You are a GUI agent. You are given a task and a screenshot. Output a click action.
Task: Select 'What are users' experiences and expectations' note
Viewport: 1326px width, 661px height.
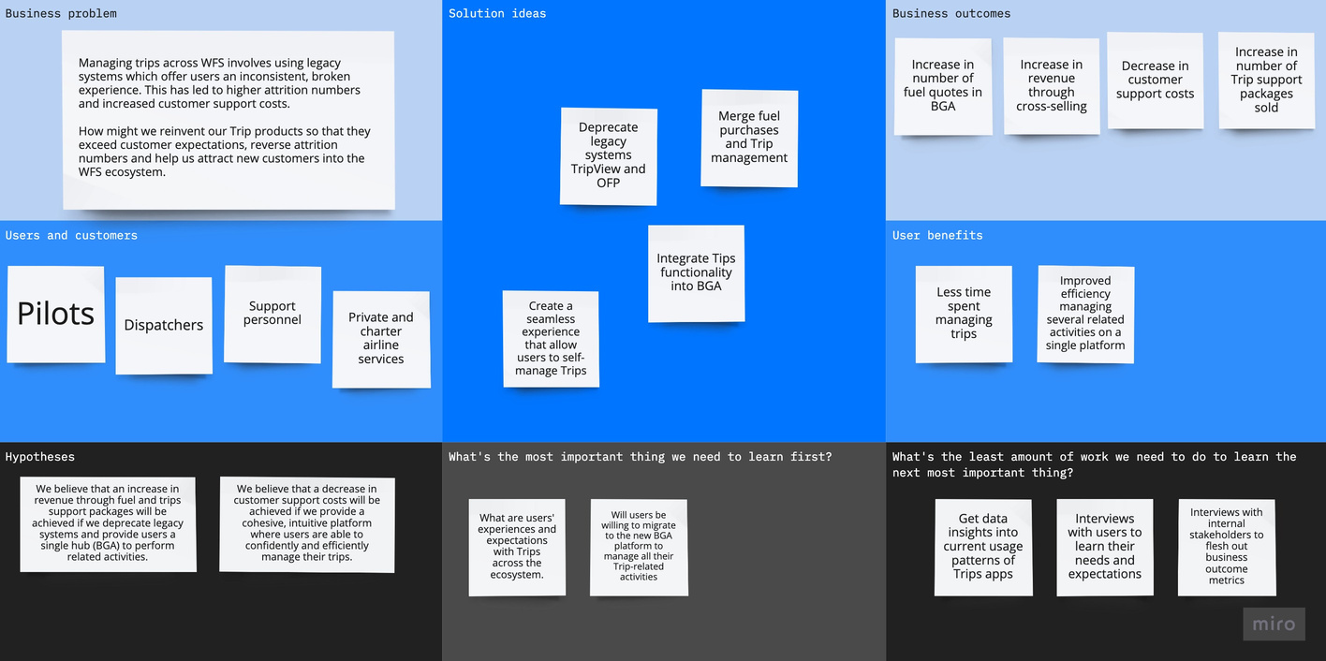(x=517, y=548)
